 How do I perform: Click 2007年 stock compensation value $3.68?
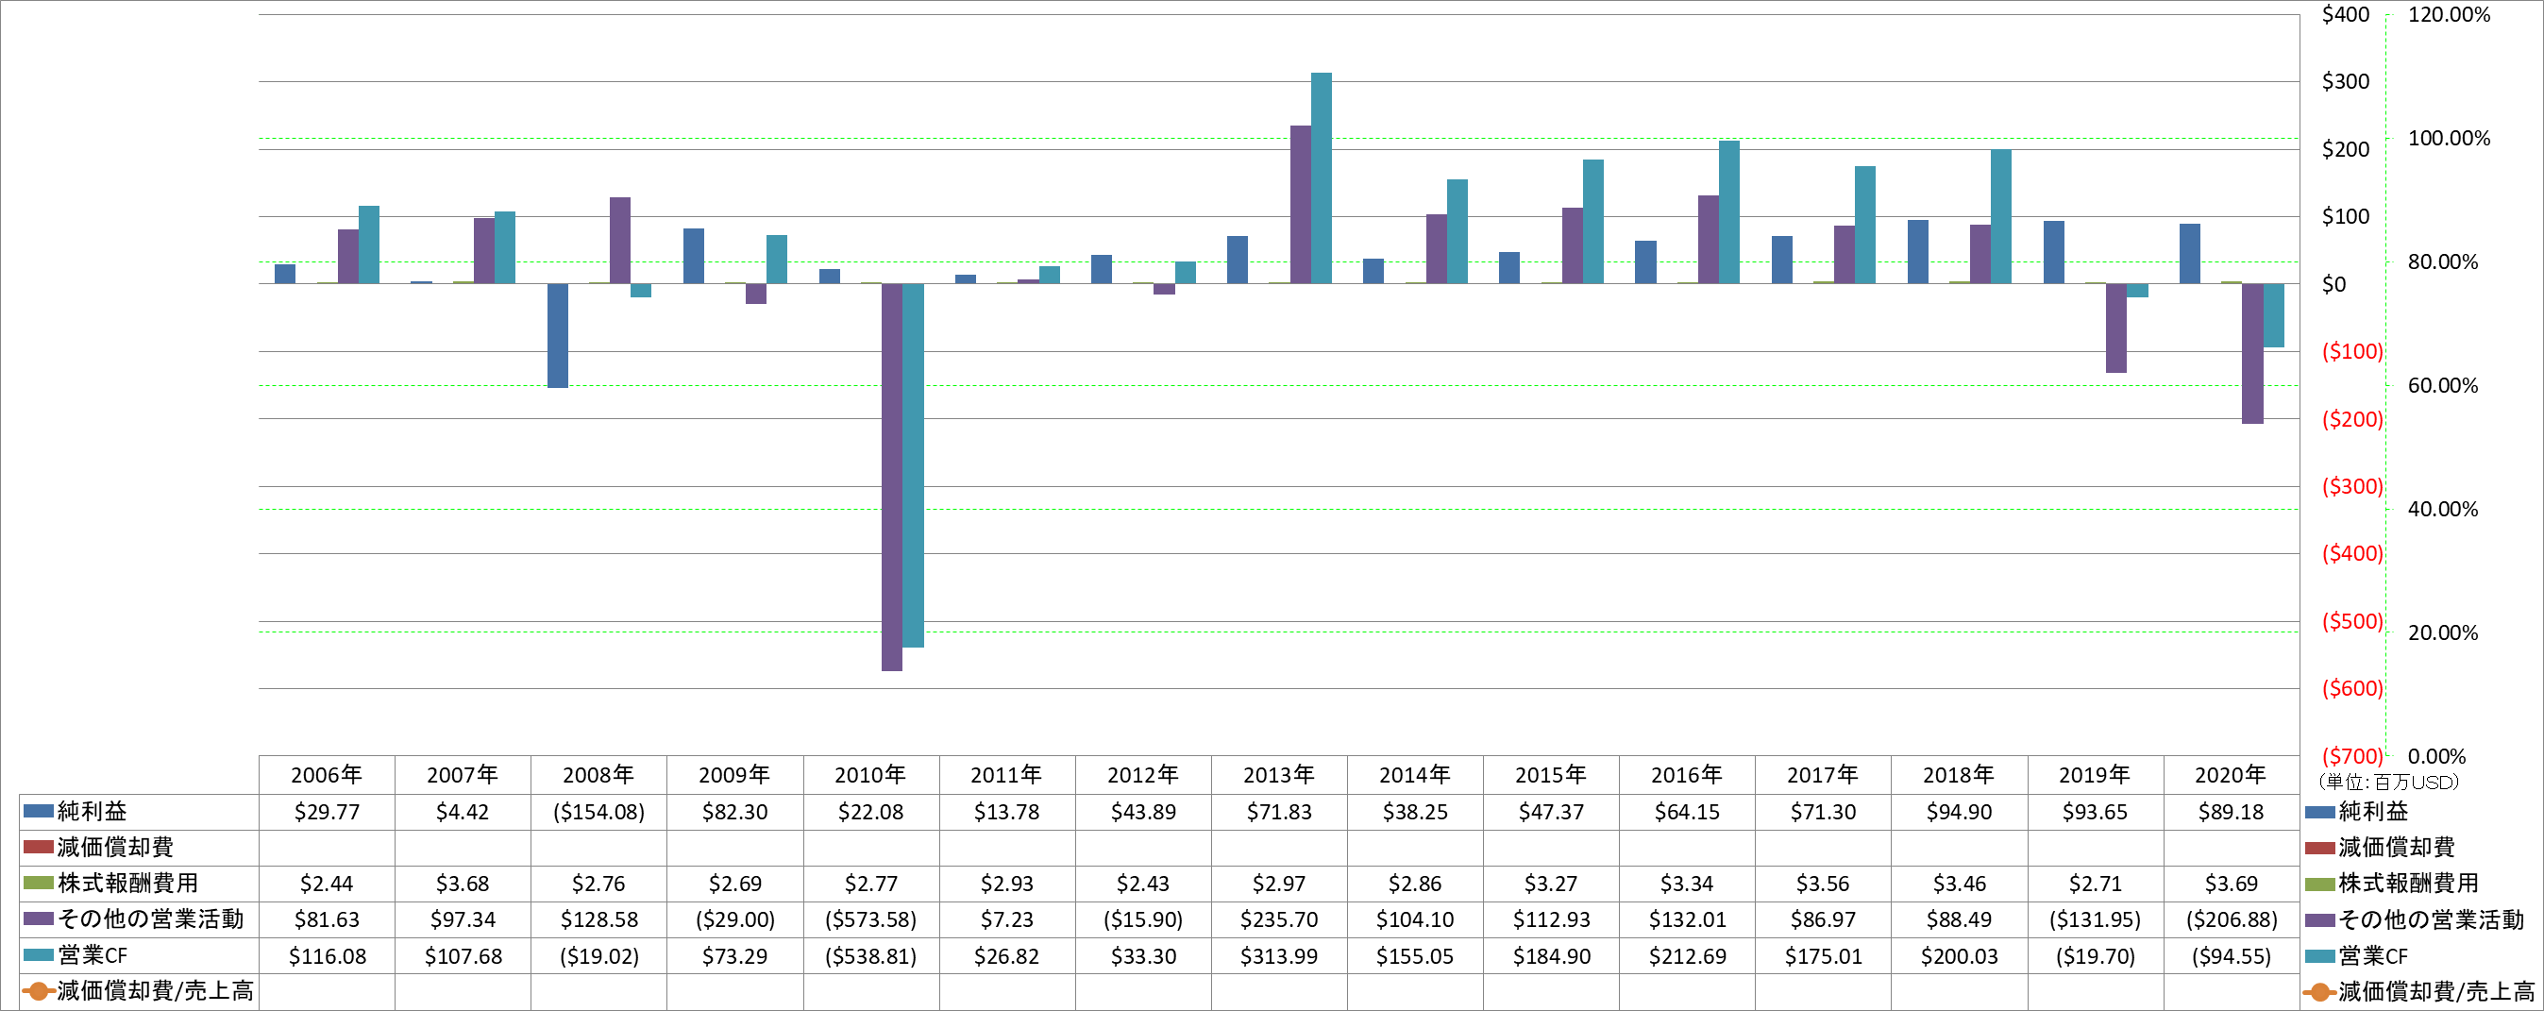click(463, 883)
